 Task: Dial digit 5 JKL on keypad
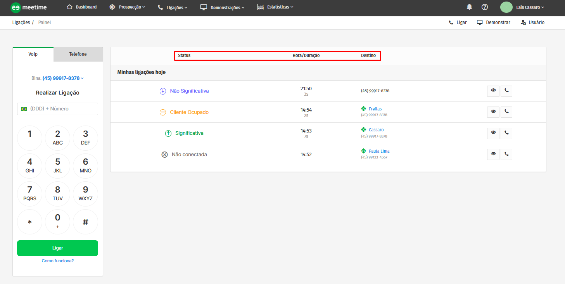coord(58,166)
